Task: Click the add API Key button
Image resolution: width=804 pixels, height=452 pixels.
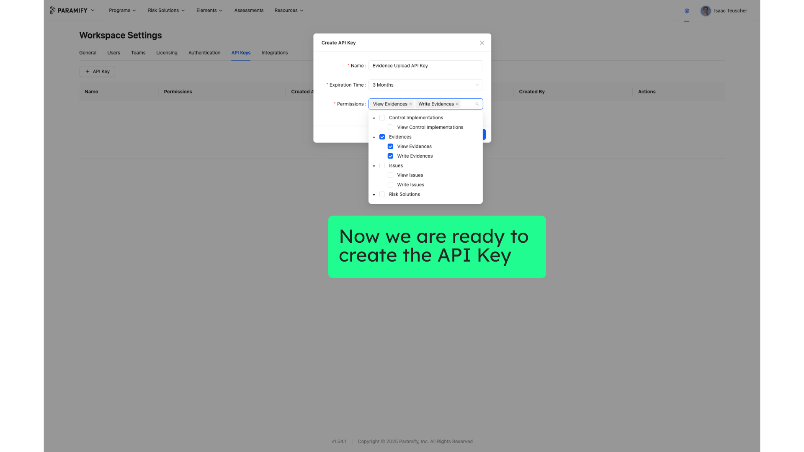Action: (97, 72)
